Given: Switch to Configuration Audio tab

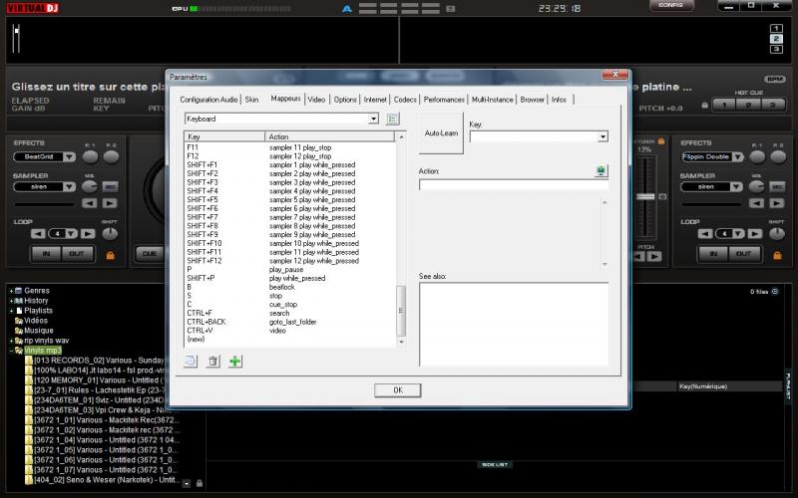Looking at the screenshot, I should click(x=208, y=100).
